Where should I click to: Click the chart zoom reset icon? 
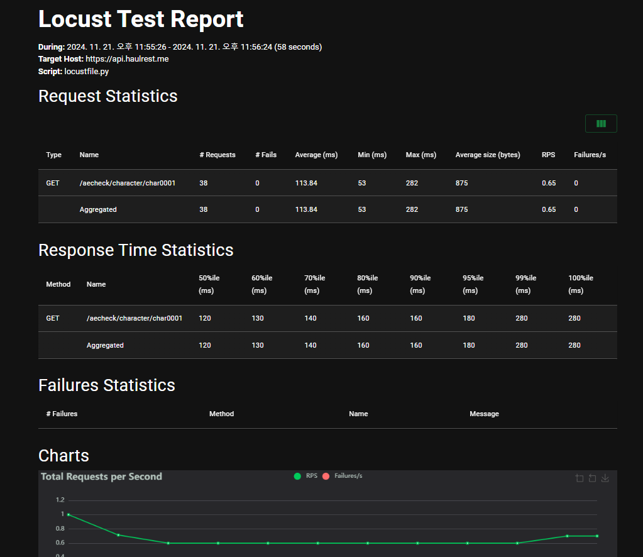click(592, 478)
